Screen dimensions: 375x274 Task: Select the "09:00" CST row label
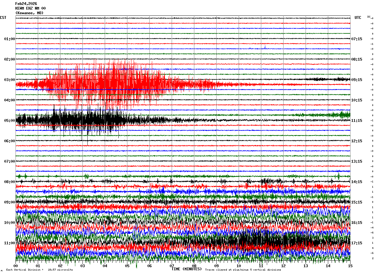click(10, 202)
